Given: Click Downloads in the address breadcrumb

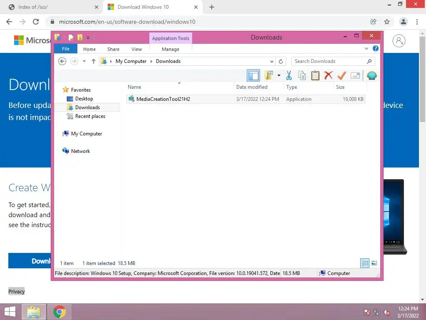Looking at the screenshot, I should click(x=168, y=61).
